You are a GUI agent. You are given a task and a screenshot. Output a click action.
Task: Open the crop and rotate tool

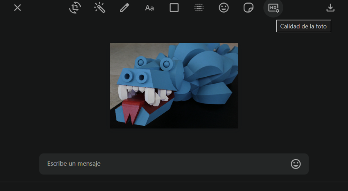point(75,8)
